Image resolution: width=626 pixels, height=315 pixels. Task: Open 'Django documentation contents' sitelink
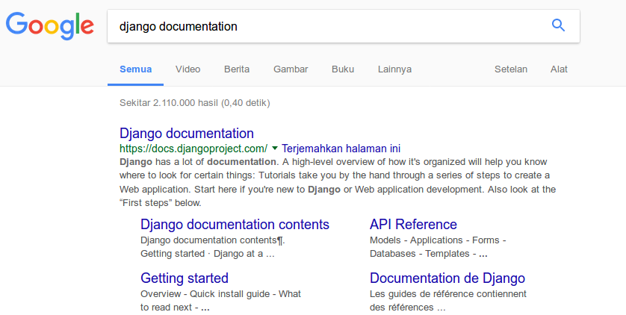click(x=235, y=225)
